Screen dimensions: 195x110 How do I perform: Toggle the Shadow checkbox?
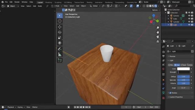[x=170, y=93]
